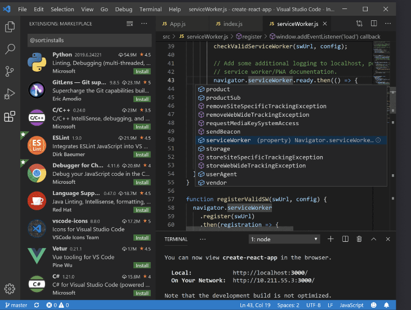
Task: Click the feedback smiley icon
Action: coord(374,305)
